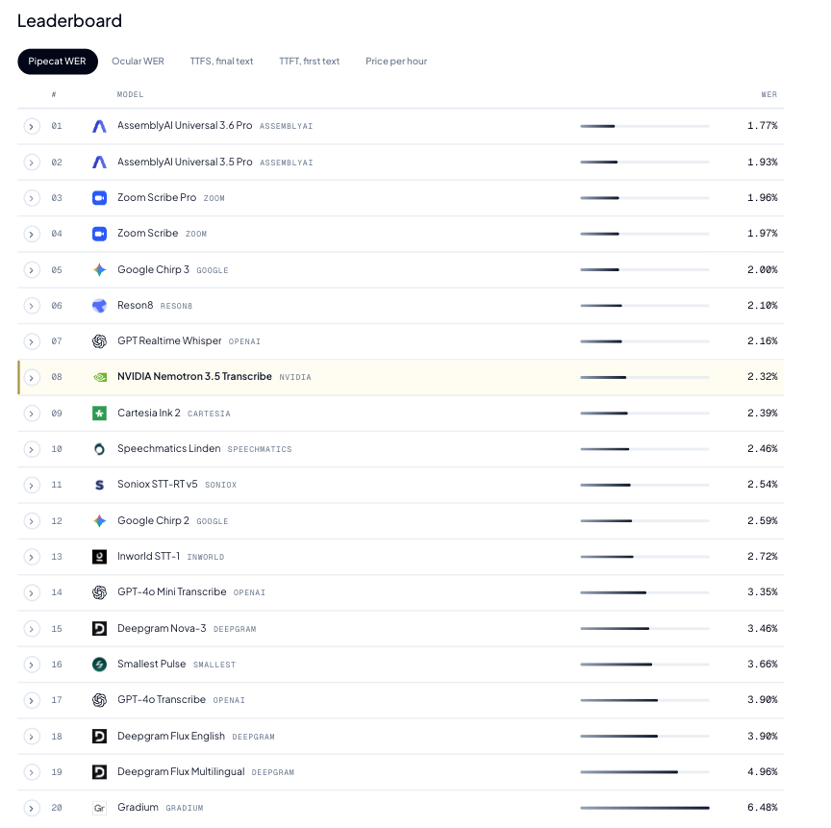Open the Price per hour tab
Screen dimensions: 831x828
point(396,62)
